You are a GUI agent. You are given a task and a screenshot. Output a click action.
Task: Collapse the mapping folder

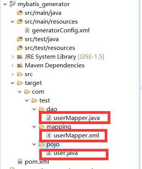pyautogui.click(x=34, y=127)
